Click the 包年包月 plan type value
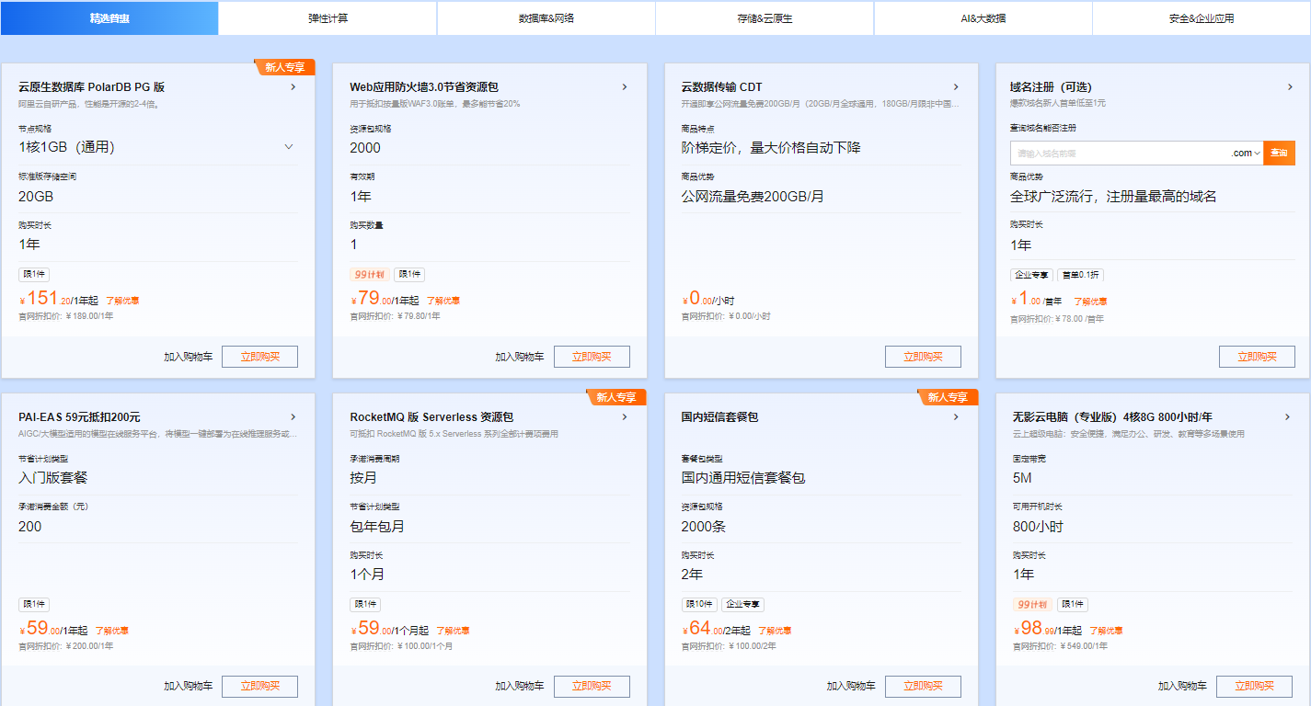Image resolution: width=1311 pixels, height=706 pixels. coord(377,527)
